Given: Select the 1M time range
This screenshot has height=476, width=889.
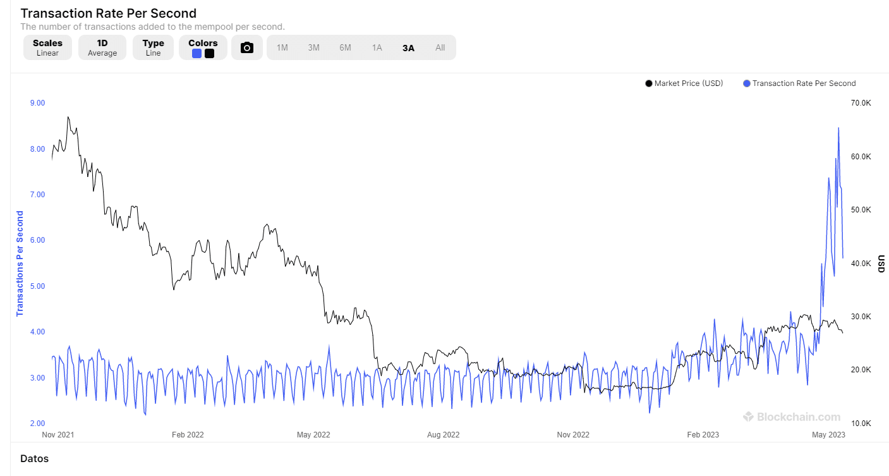Looking at the screenshot, I should click(282, 47).
